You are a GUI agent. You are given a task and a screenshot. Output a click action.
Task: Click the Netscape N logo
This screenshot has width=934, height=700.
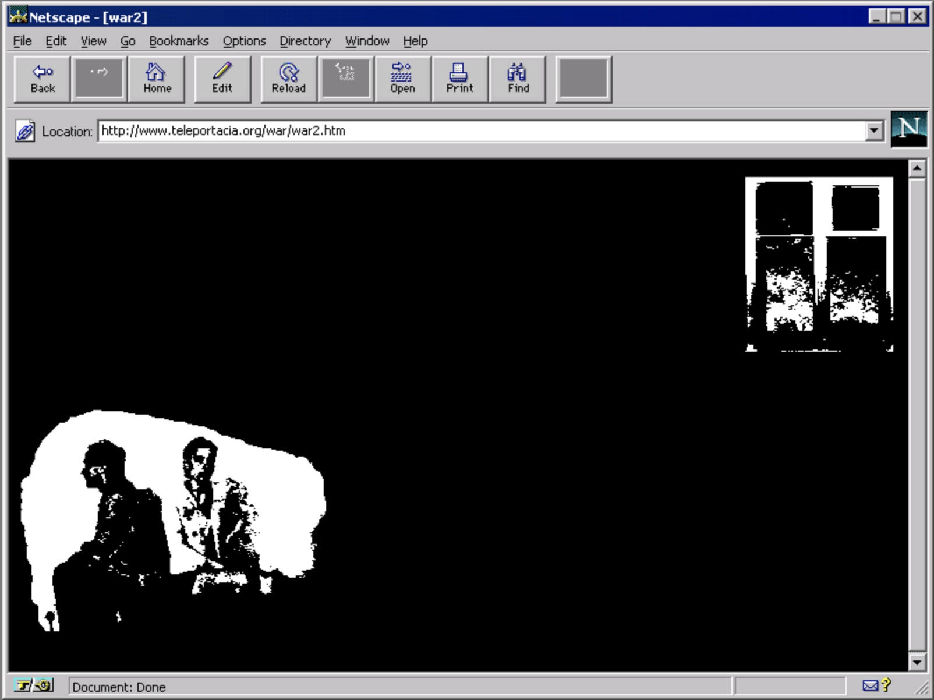point(909,129)
